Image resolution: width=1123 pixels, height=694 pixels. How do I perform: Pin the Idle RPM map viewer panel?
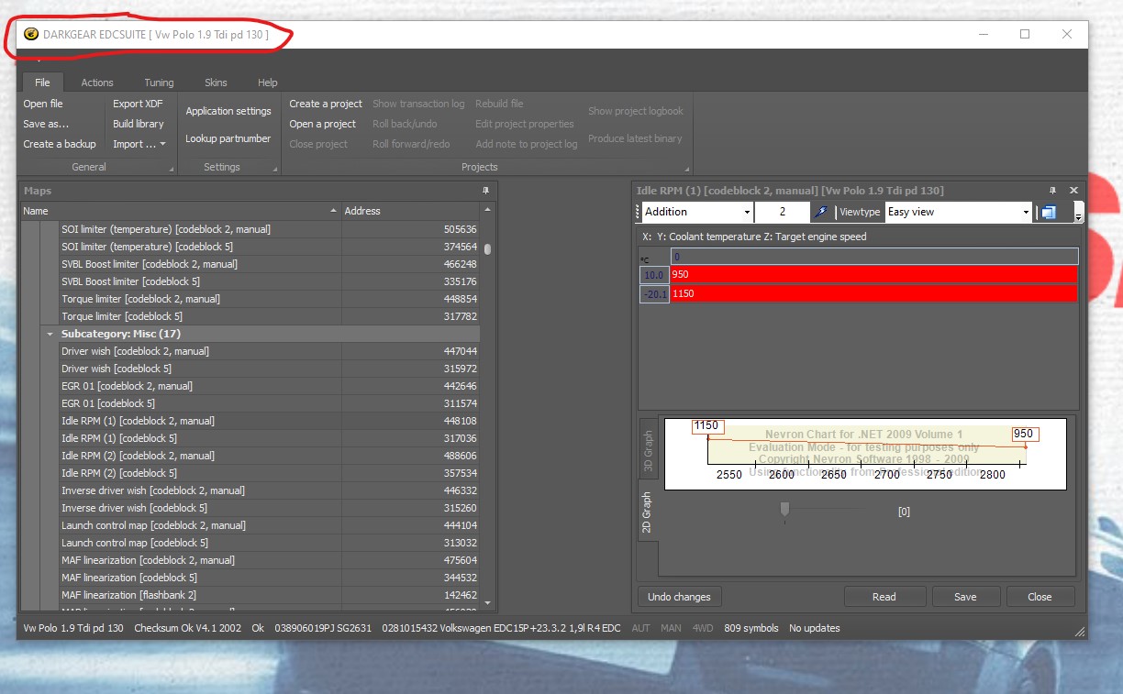(1053, 191)
